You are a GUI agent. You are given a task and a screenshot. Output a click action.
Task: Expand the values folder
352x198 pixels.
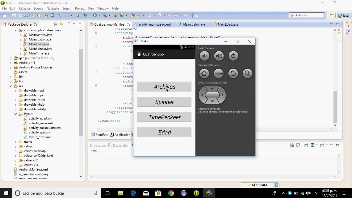coord(16,146)
